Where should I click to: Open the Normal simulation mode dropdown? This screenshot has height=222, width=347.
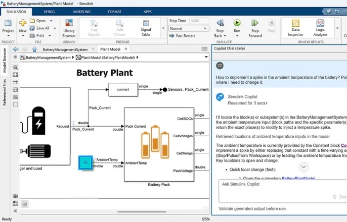tap(189, 28)
